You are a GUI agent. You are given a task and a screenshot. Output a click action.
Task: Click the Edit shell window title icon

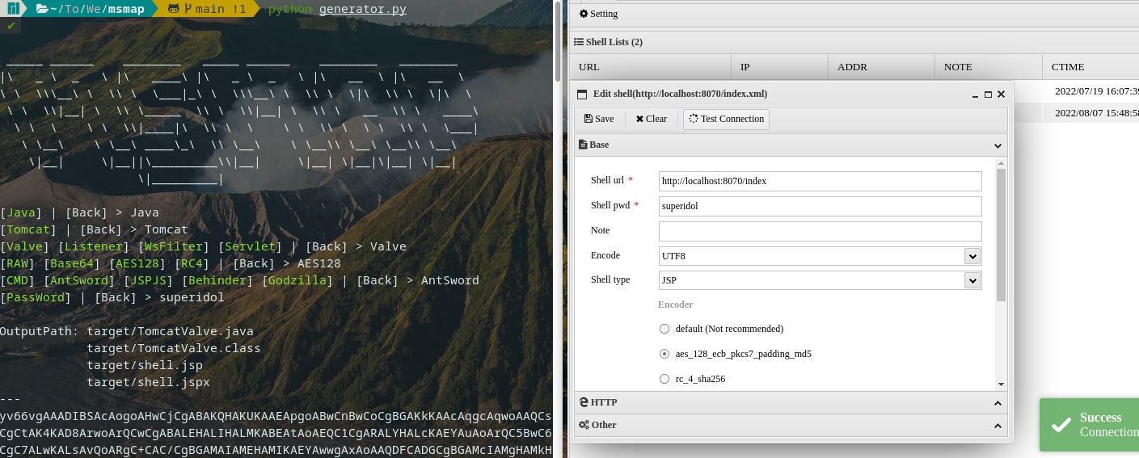pyautogui.click(x=582, y=95)
